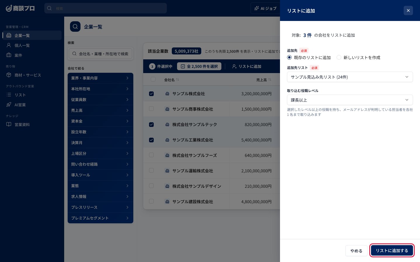This screenshot has width=420, height=262.
Task: Click the AI ジョブ button
Action: coord(265,8)
